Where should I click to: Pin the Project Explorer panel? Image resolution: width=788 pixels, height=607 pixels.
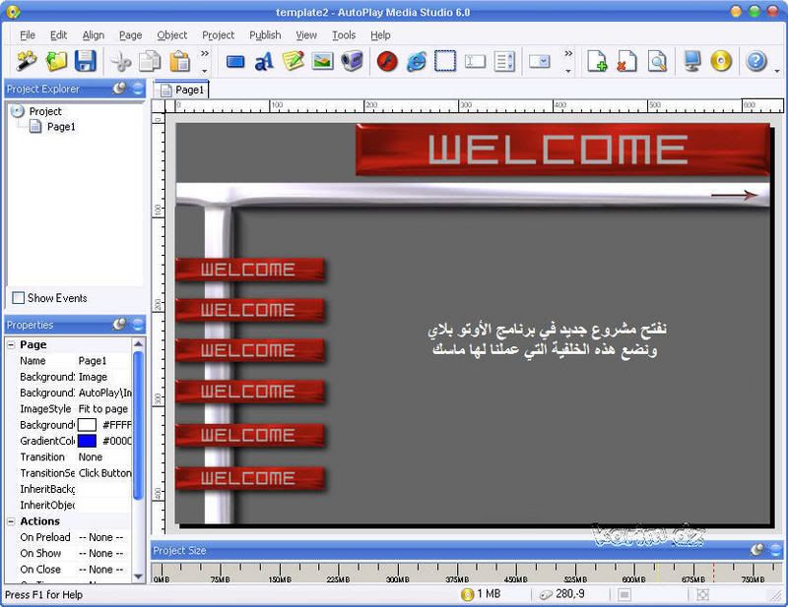tap(119, 89)
